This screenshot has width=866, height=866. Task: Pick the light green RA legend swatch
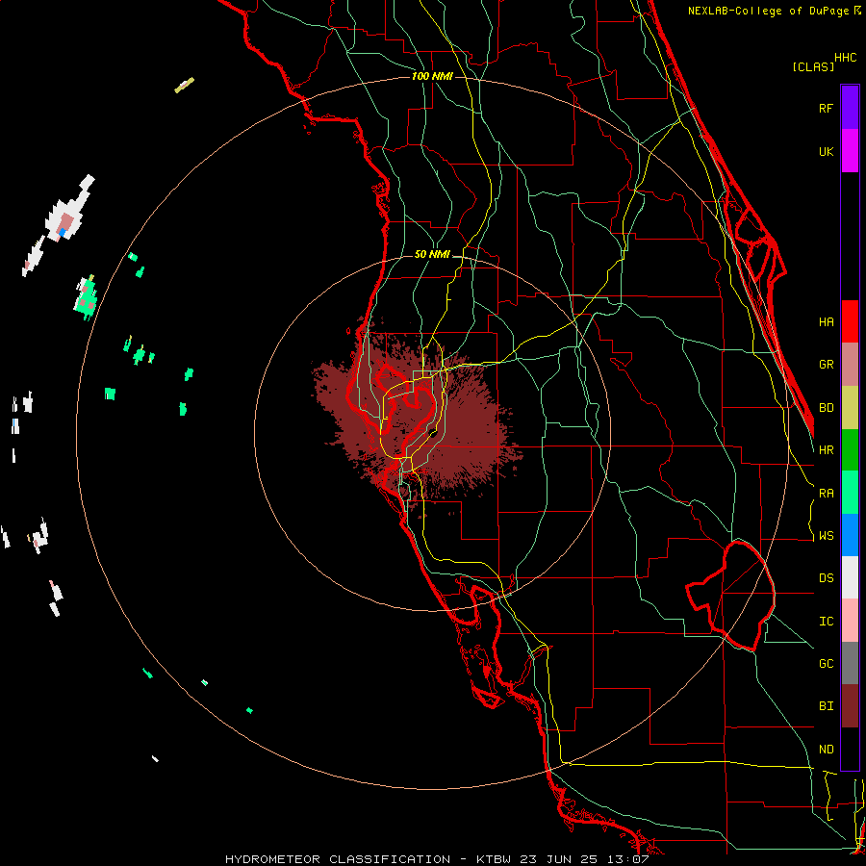coord(850,493)
